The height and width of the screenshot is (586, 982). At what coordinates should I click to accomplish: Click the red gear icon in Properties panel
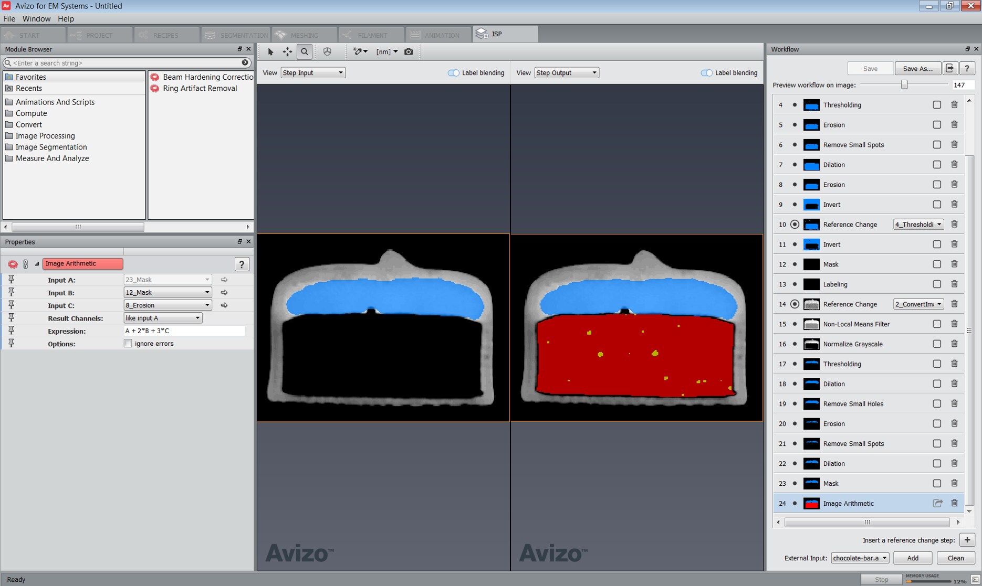click(x=13, y=264)
